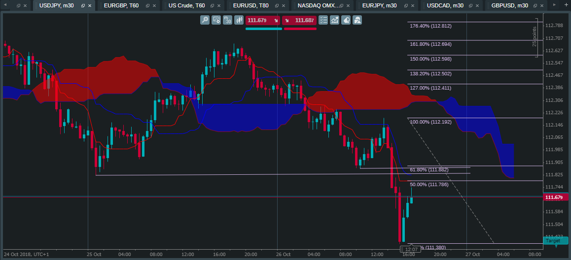Click sell price button 111.679

[x=262, y=20]
